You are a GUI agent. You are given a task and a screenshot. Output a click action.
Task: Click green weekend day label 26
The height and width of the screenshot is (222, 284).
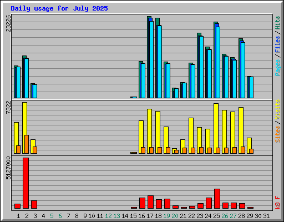click(225, 216)
